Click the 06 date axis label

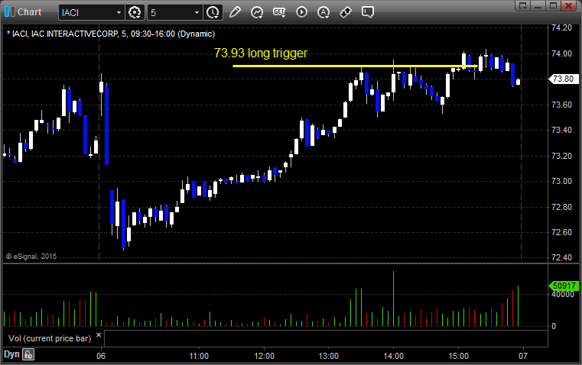click(101, 356)
